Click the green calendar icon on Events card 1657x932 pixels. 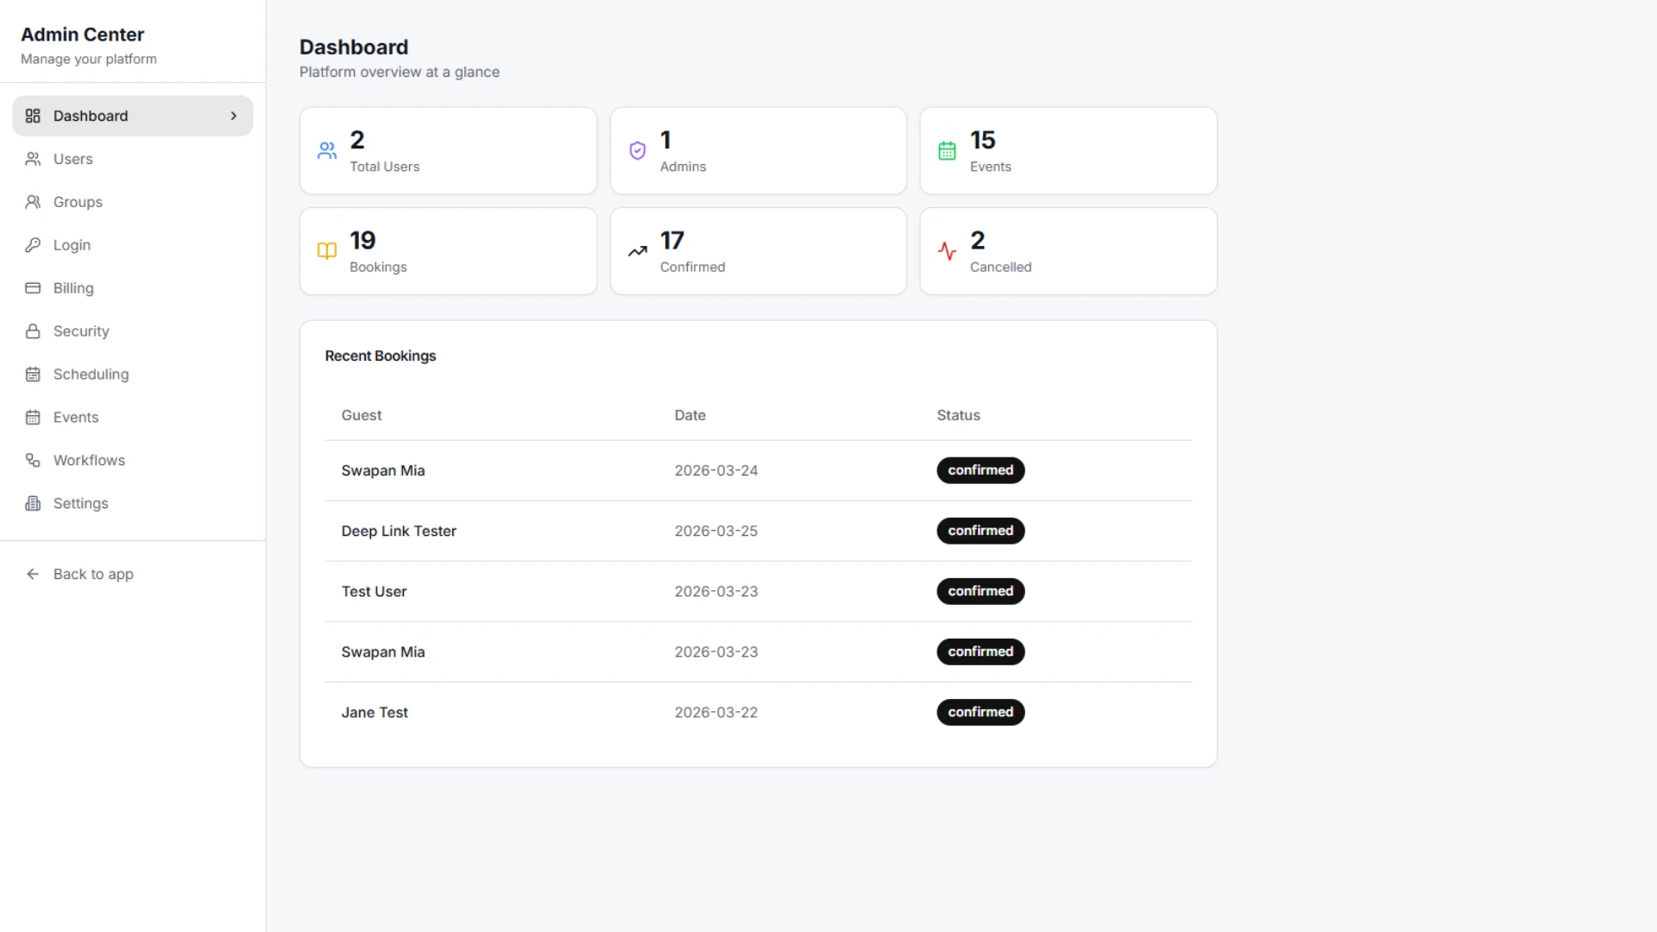948,151
